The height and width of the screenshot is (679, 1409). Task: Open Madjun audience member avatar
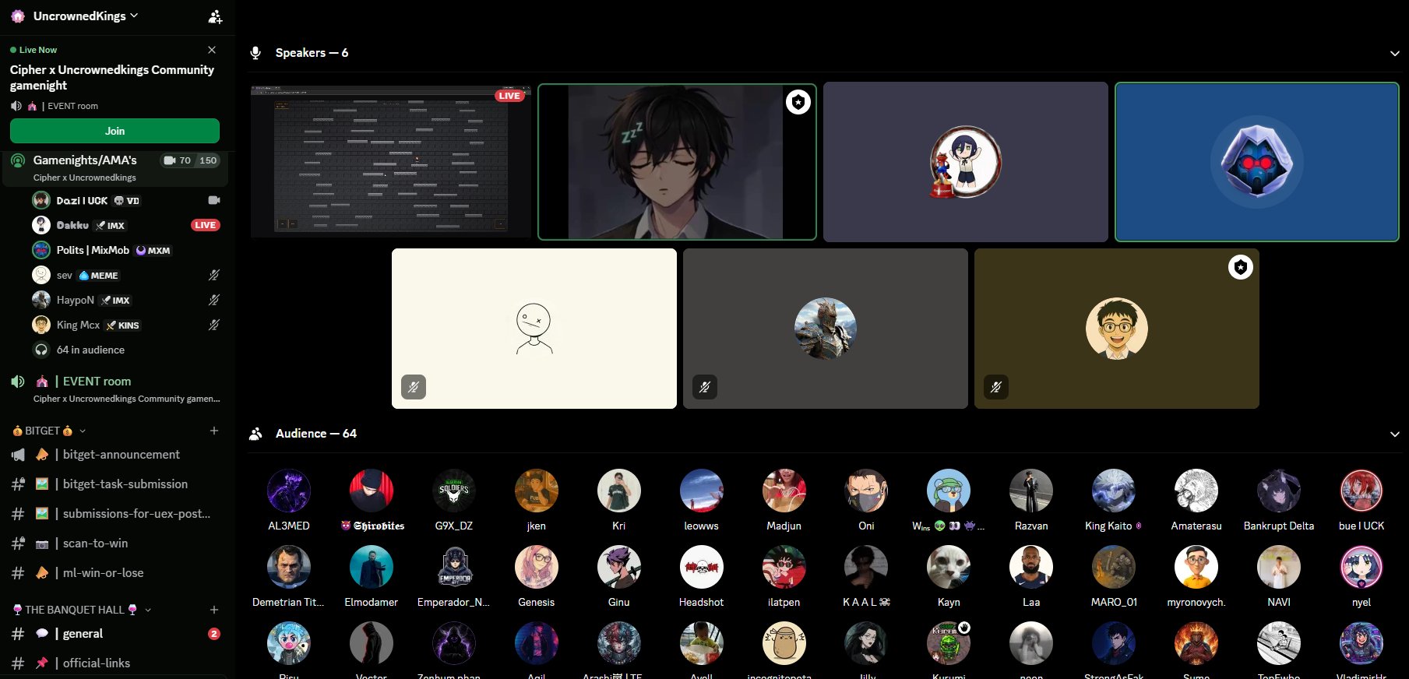pos(784,491)
